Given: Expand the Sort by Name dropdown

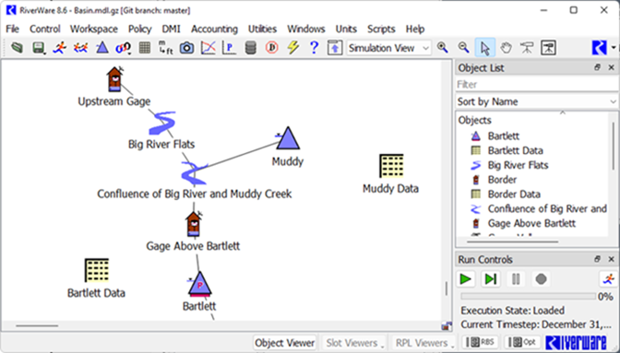Looking at the screenshot, I should pos(536,102).
